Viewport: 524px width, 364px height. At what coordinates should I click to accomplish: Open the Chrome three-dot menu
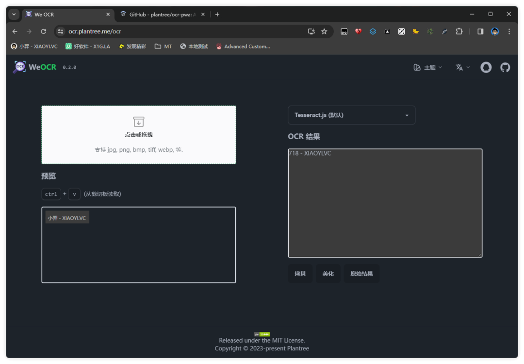click(x=509, y=32)
